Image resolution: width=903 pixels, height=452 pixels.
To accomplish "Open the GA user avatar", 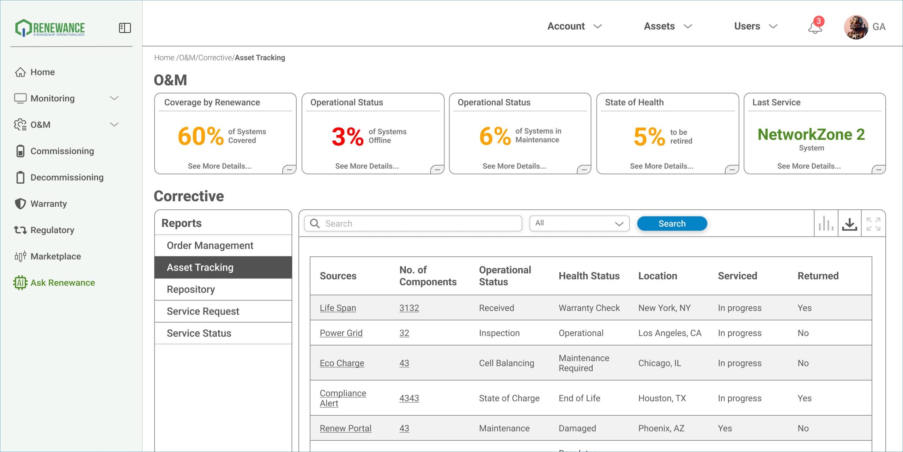I will 856,27.
